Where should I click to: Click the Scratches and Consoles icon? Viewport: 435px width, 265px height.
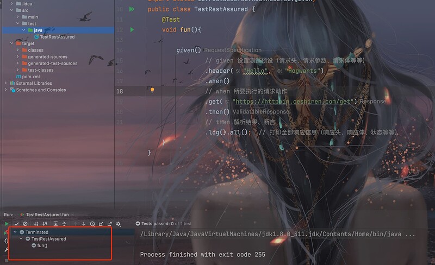(x=13, y=90)
